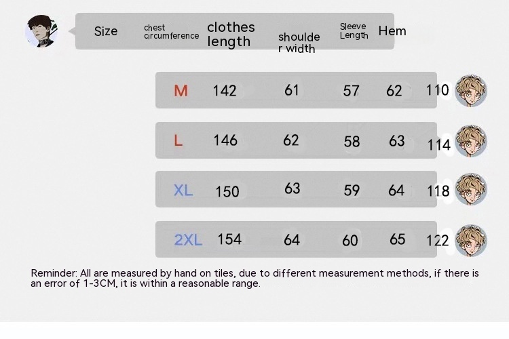This screenshot has height=339, width=509.
Task: Click the chest circumference column header
Action: [171, 32]
